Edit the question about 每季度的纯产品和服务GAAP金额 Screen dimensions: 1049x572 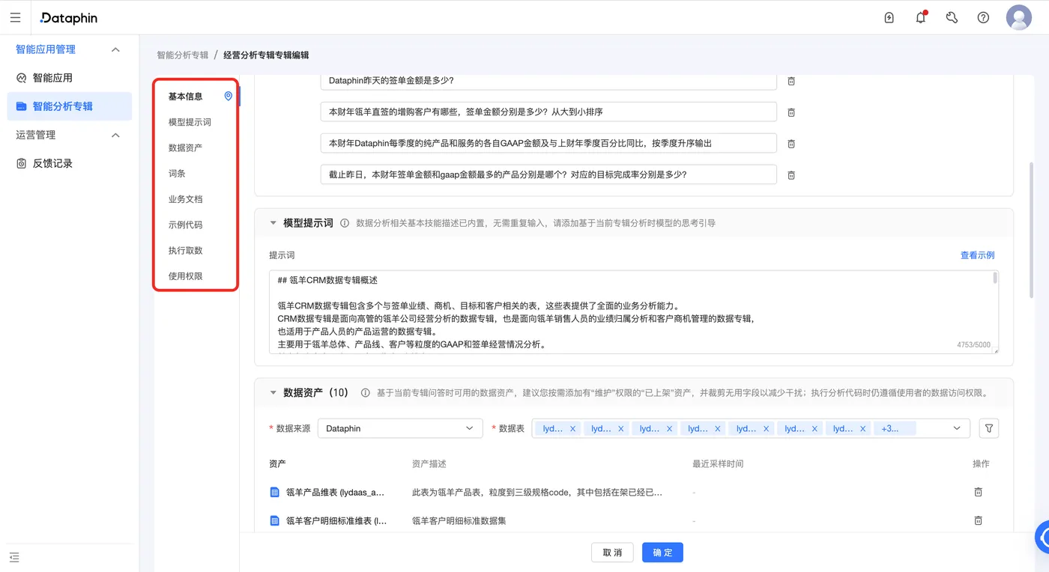(548, 143)
